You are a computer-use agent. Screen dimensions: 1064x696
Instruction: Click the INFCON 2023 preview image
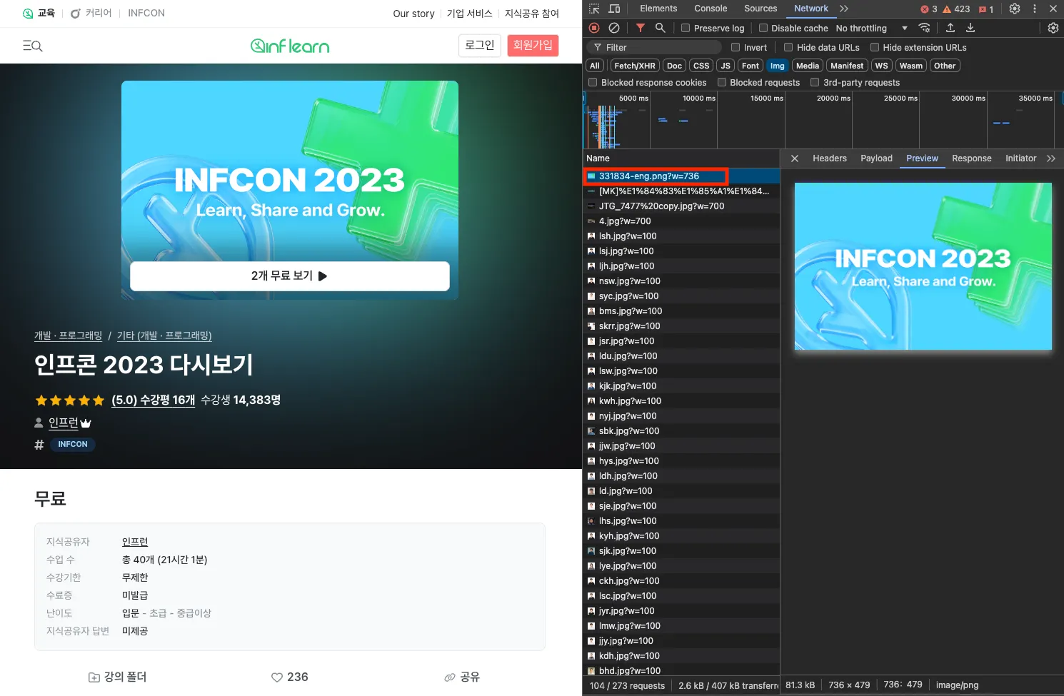(x=923, y=266)
